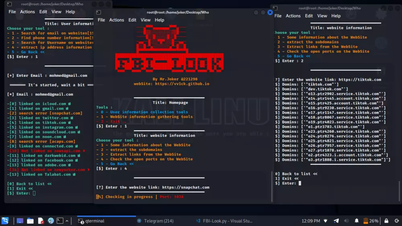Click website link https://vv1ck.github.io text
This screenshot has width=402, height=226.
[x=182, y=84]
